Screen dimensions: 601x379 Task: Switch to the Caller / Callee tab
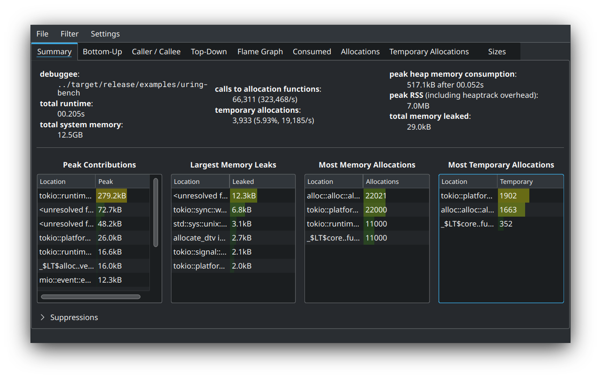tap(156, 51)
